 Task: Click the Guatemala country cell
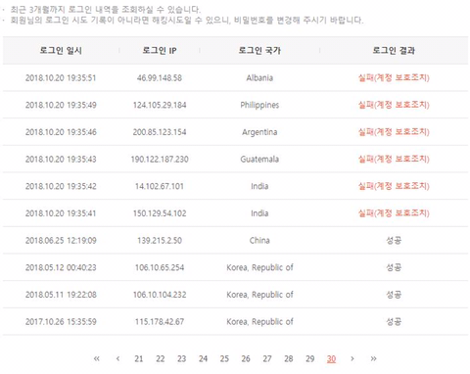[x=259, y=160]
